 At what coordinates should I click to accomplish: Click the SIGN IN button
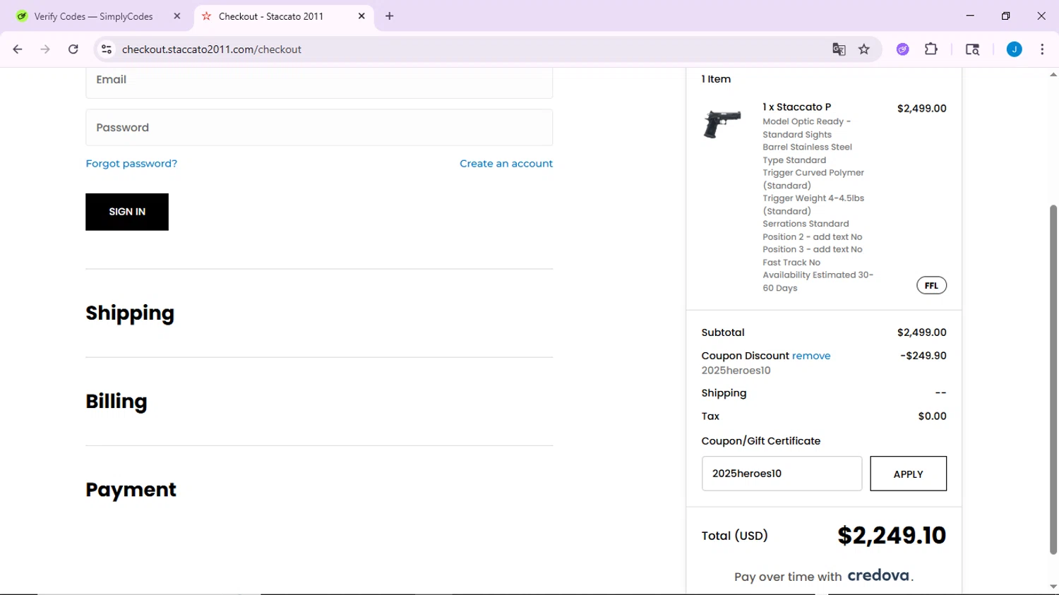pos(127,212)
